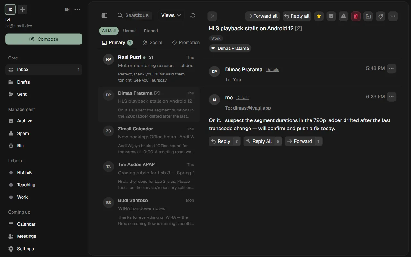Open Settings from sidebar
The image size is (411, 257).
tap(44, 249)
